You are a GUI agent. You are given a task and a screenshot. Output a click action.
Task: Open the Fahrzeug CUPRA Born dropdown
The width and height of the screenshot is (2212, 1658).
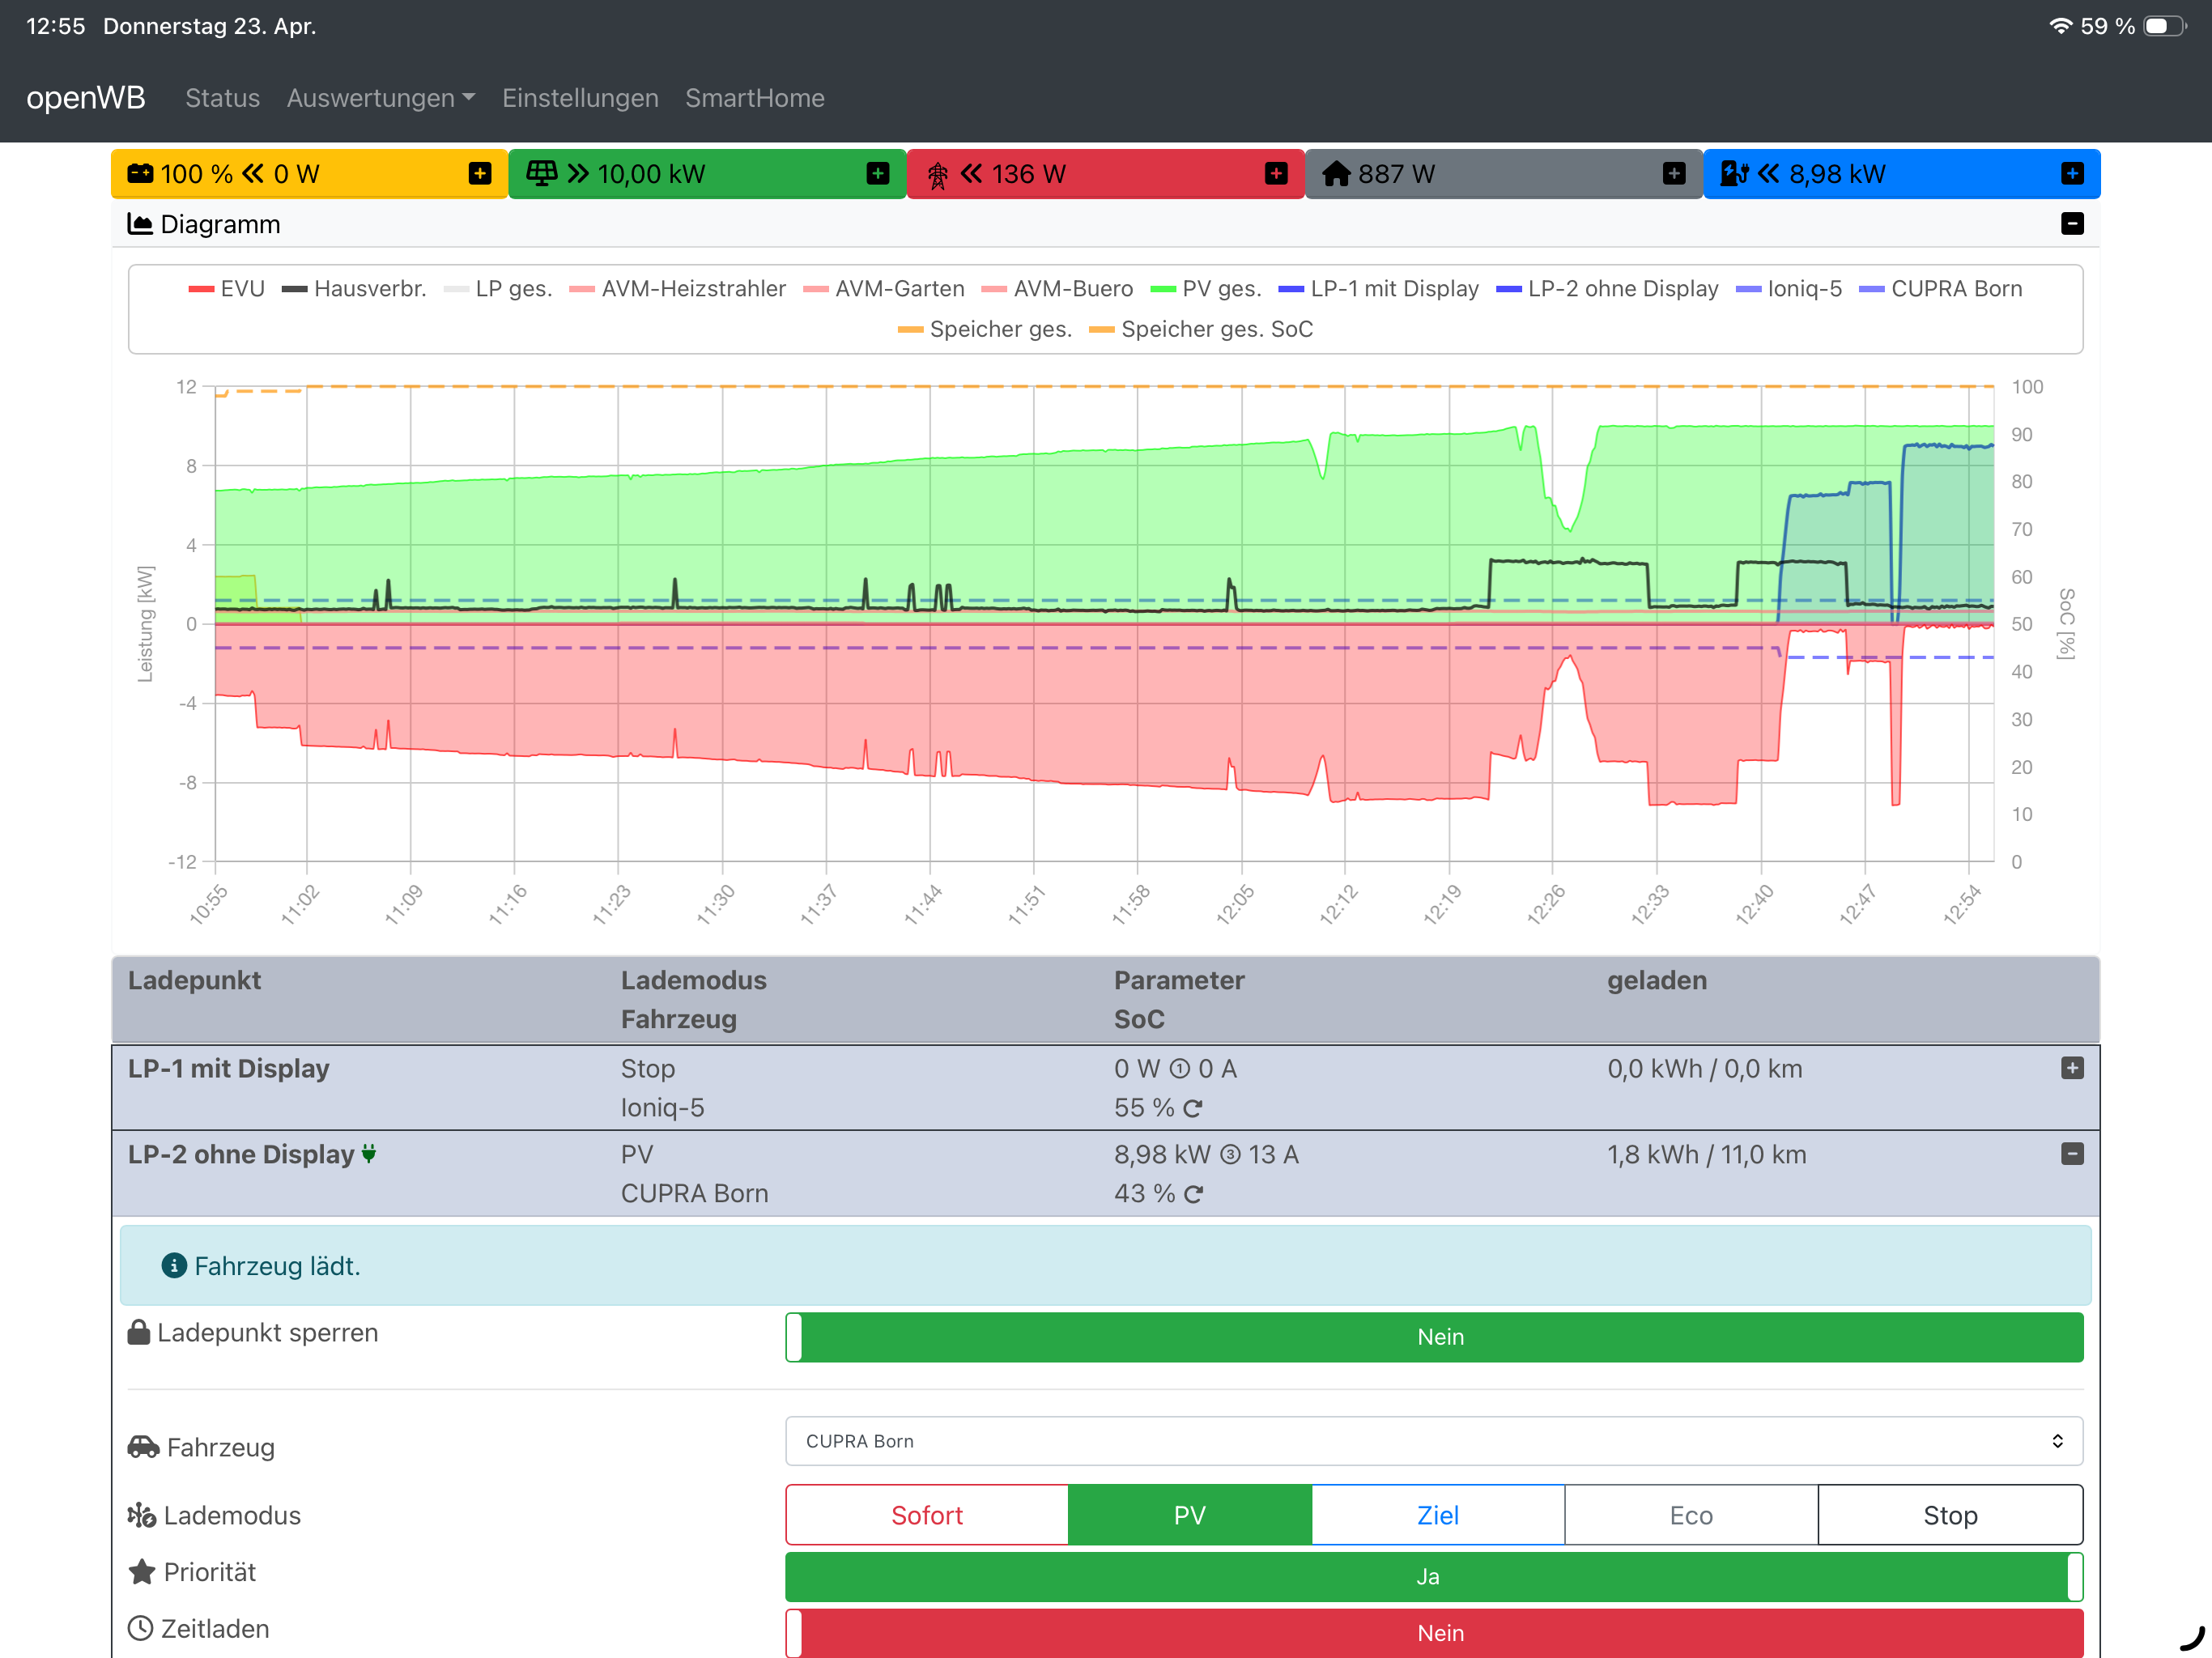[1433, 1441]
